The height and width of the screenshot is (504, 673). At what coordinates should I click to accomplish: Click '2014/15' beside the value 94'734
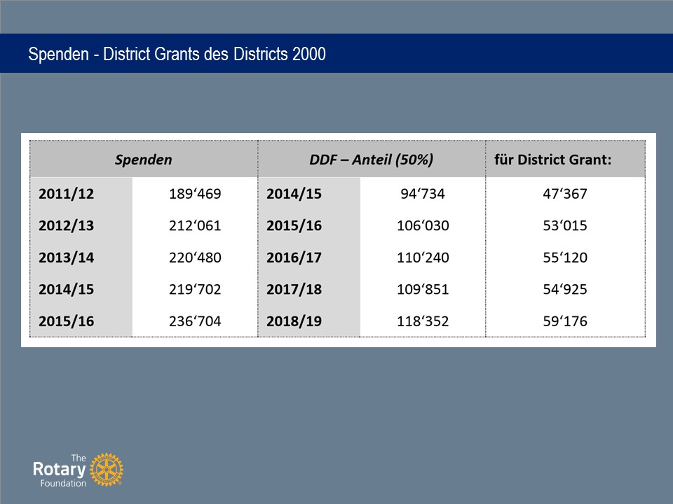click(294, 194)
